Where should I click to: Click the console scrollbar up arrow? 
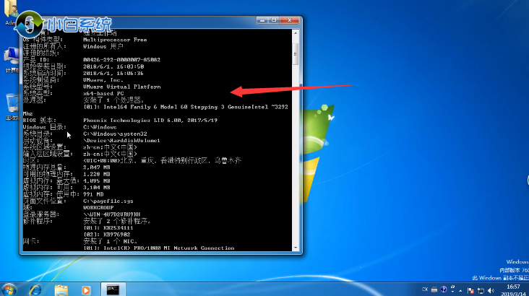click(296, 35)
